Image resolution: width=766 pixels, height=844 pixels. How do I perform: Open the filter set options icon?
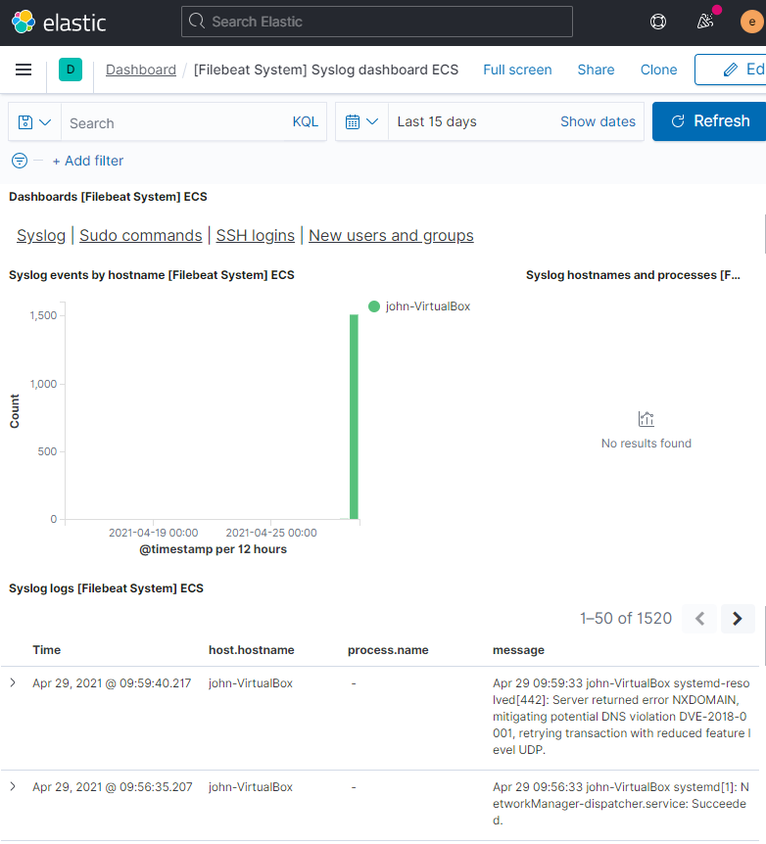(x=20, y=160)
